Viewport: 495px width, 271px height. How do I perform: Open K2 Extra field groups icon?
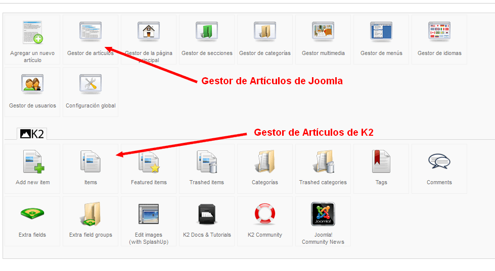[91, 214]
